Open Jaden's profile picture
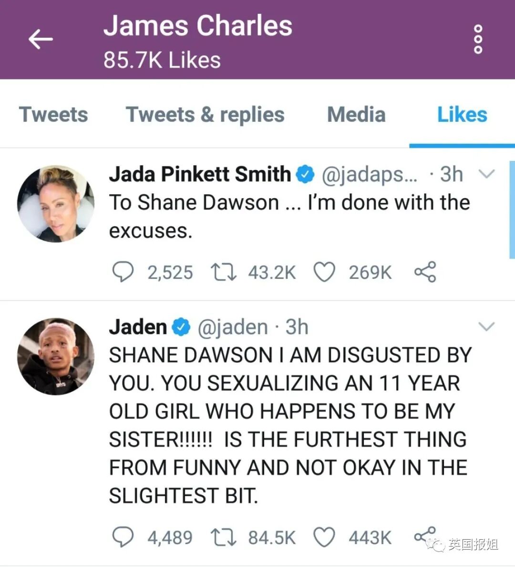This screenshot has height=567, width=515. (56, 356)
